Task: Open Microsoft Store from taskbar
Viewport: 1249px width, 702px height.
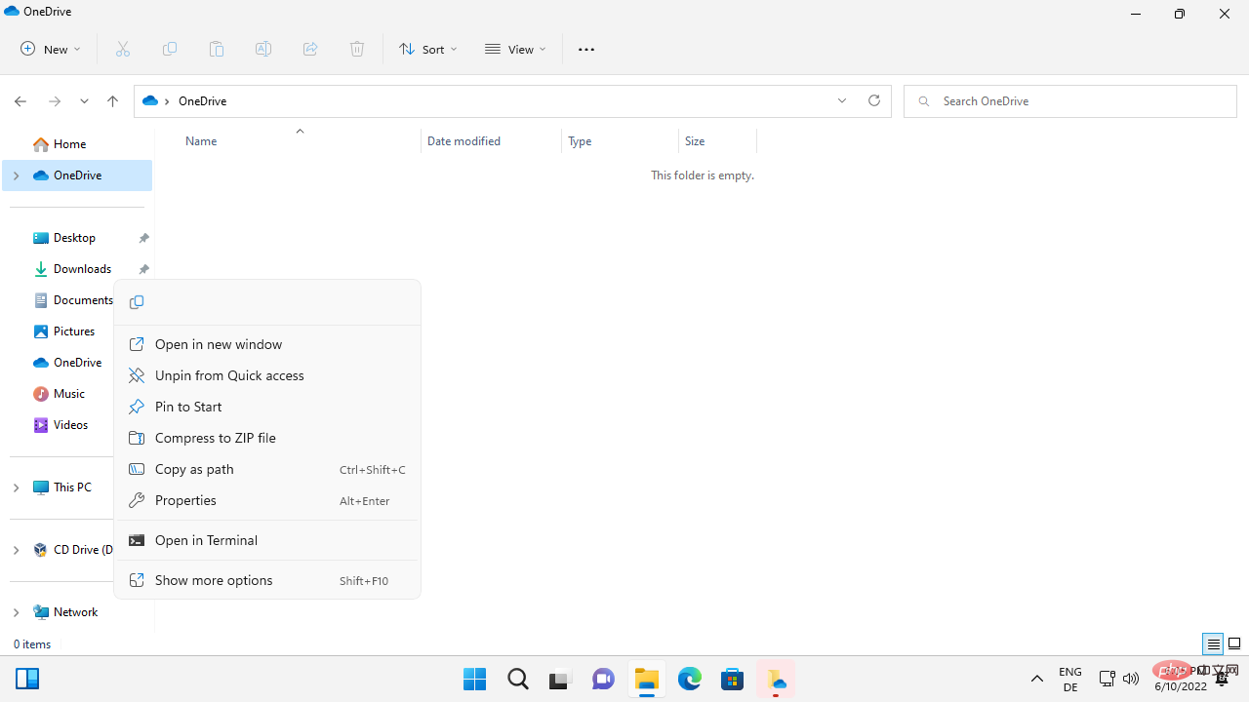Action: point(733,680)
